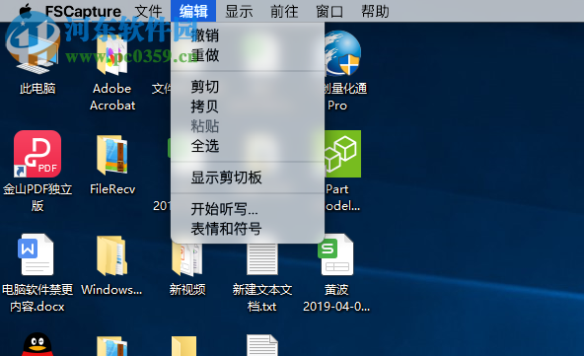Image resolution: width=584 pixels, height=356 pixels.
Task: Select 剪切 in the edit menu
Action: [248, 87]
